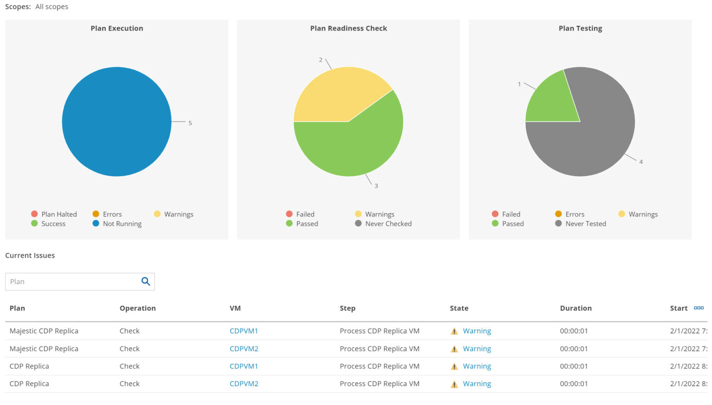Click the green Passed color dot in Plan Testing
This screenshot has width=712, height=405.
496,224
